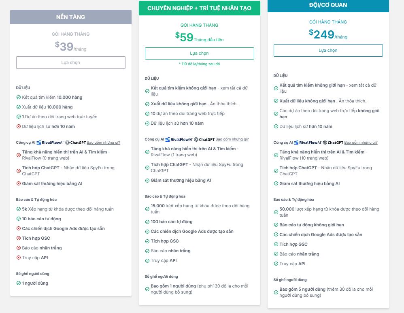404x313 pixels.
Task: Click ChatGPT logo in Đội/Cơ Quan plan
Action: pos(333,143)
